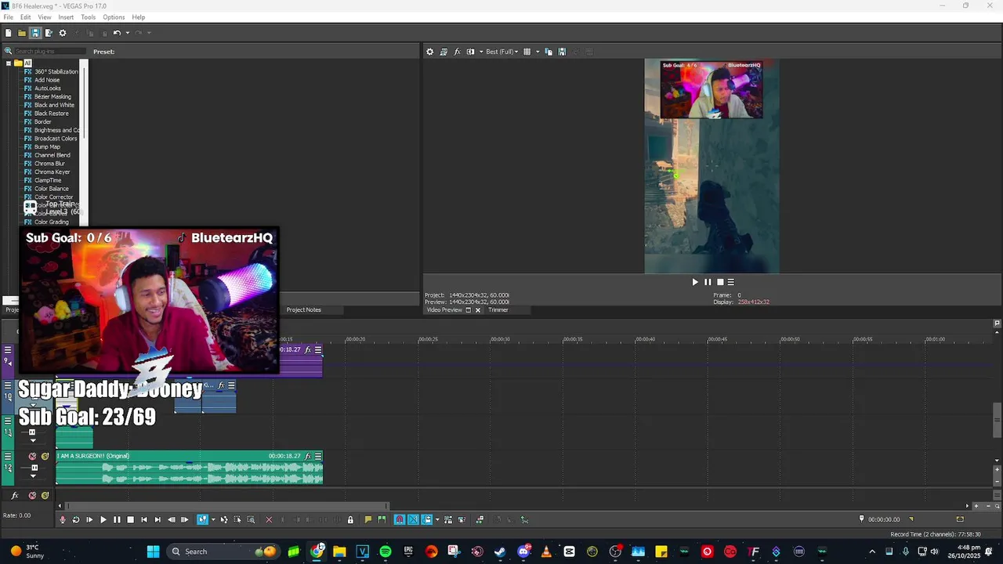Stop playback in the preview window
Viewport: 1003px width, 564px height.
(720, 282)
